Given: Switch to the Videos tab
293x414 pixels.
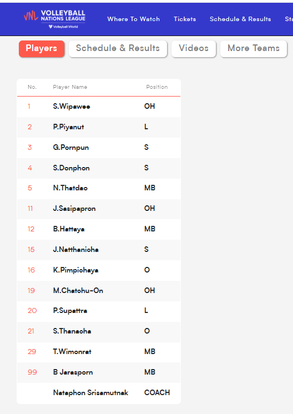Looking at the screenshot, I should tap(194, 49).
